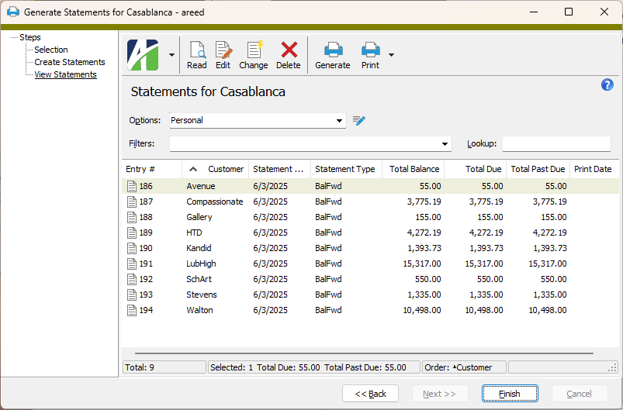Expand the Print dropdown arrow
The width and height of the screenshot is (623, 410).
(x=391, y=55)
